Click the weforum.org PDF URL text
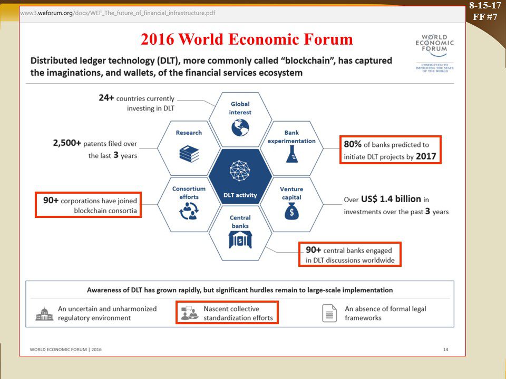The image size is (506, 379). pyautogui.click(x=118, y=13)
